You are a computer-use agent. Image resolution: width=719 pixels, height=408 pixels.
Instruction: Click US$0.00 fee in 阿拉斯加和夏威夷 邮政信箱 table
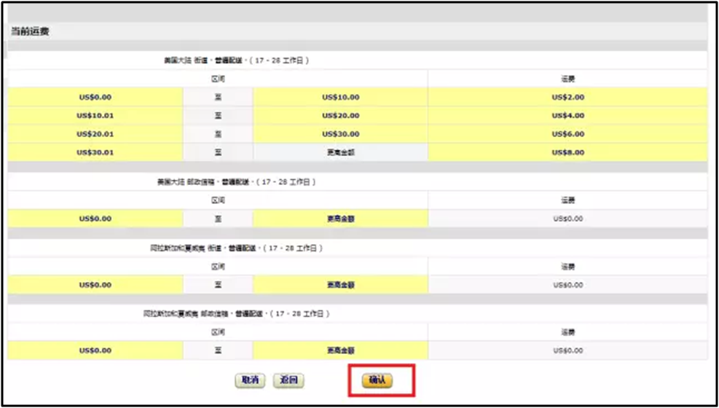coord(567,350)
